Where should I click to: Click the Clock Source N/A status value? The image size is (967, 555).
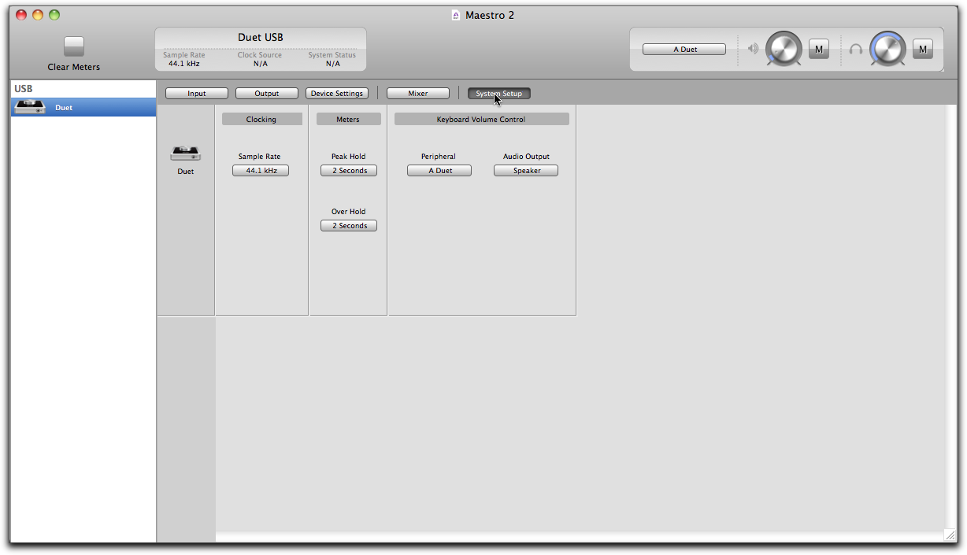(x=260, y=64)
